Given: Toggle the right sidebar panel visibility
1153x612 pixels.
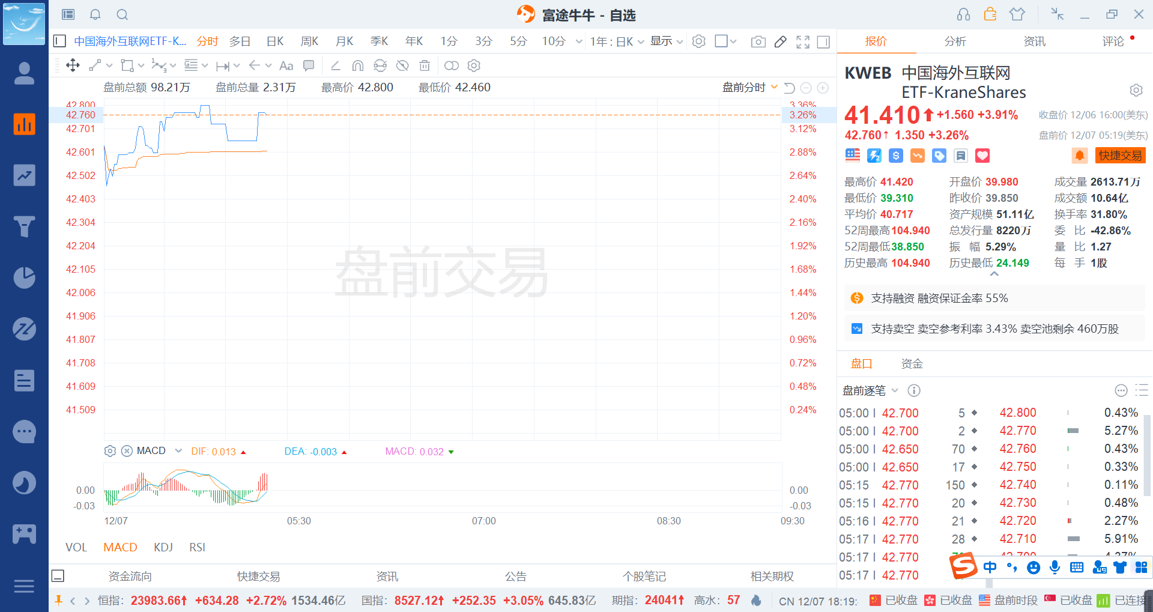Looking at the screenshot, I should tap(824, 41).
